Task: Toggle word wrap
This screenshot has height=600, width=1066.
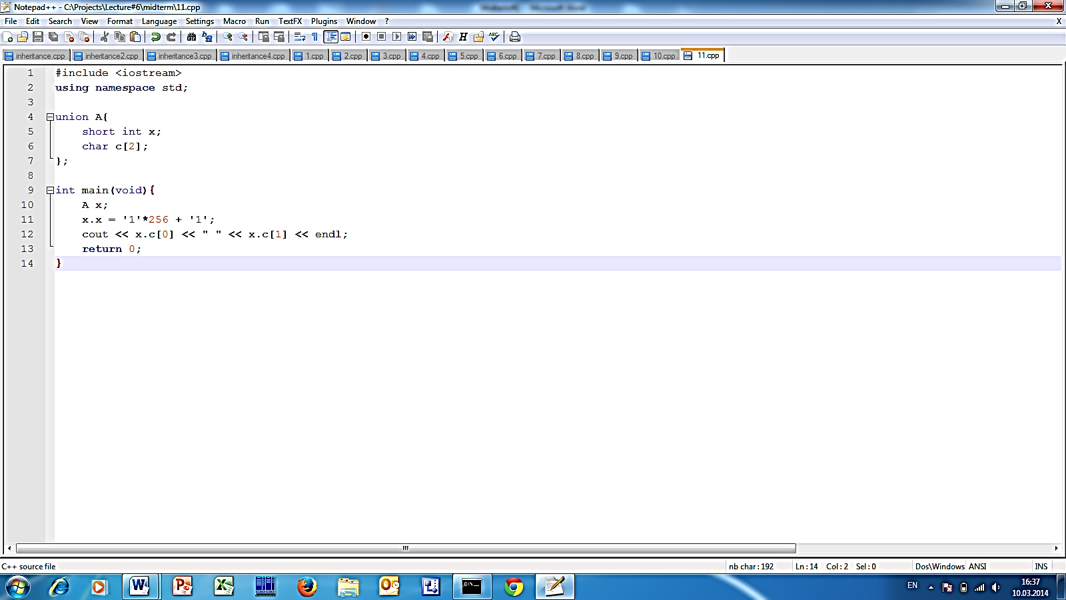Action: tap(300, 37)
